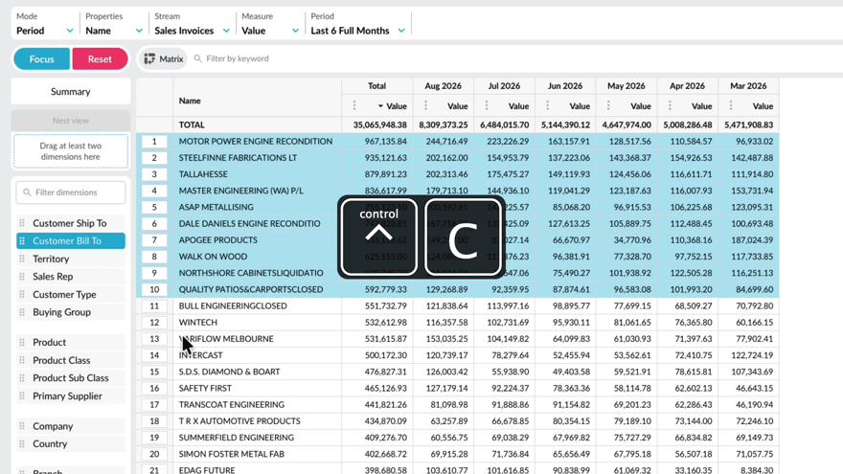This screenshot has height=474, width=843.
Task: Click STEELFINNE FABRICATIONS LT row name
Action: click(x=238, y=158)
